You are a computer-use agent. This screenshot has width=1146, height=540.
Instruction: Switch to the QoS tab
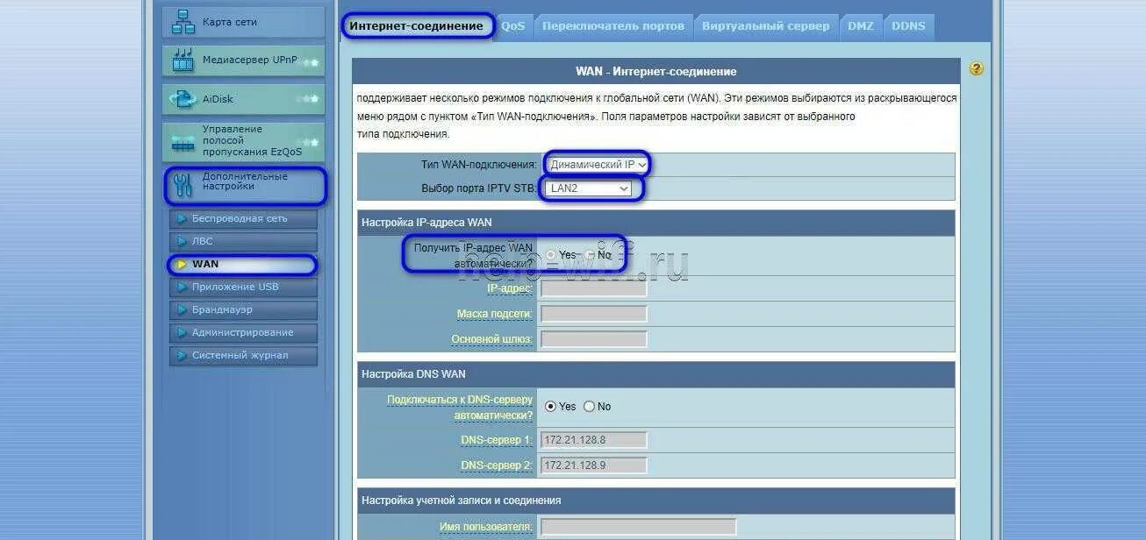tap(513, 25)
